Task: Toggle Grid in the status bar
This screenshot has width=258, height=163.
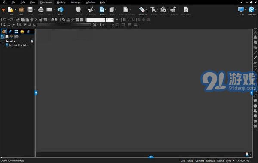Action: coord(183,161)
